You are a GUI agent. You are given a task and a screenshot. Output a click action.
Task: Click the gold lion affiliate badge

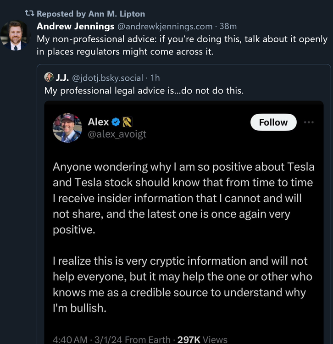[128, 122]
